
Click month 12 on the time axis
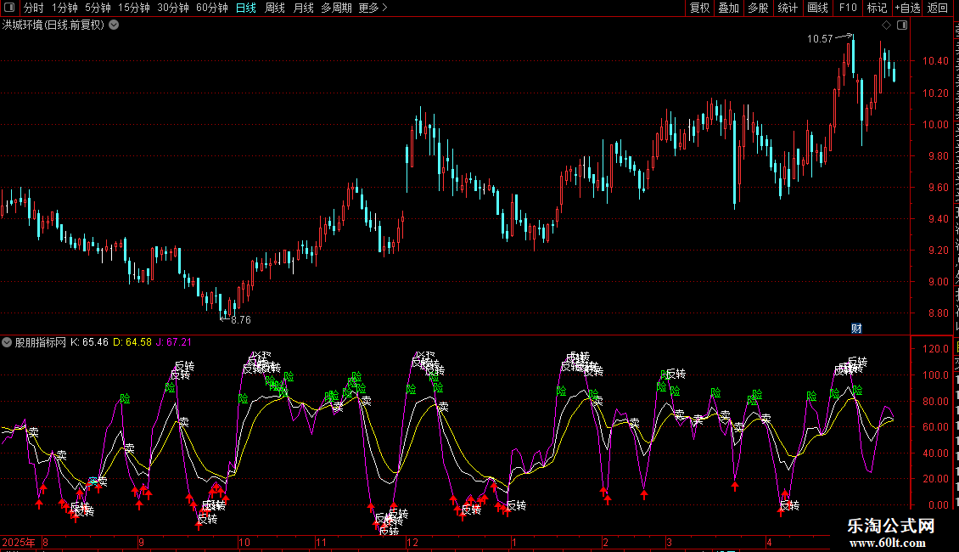tap(412, 542)
